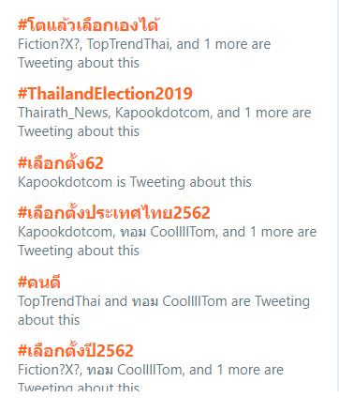Click TopTrendThai under #คนดี
This screenshot has width=339, height=412.
59,301
